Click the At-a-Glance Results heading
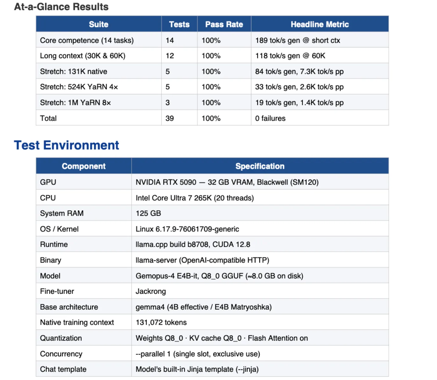Image resolution: width=437 pixels, height=380 pixels. [61, 7]
